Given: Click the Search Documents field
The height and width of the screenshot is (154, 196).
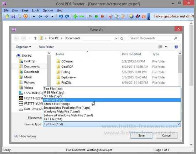Looking at the screenshot, I should point(154,38).
